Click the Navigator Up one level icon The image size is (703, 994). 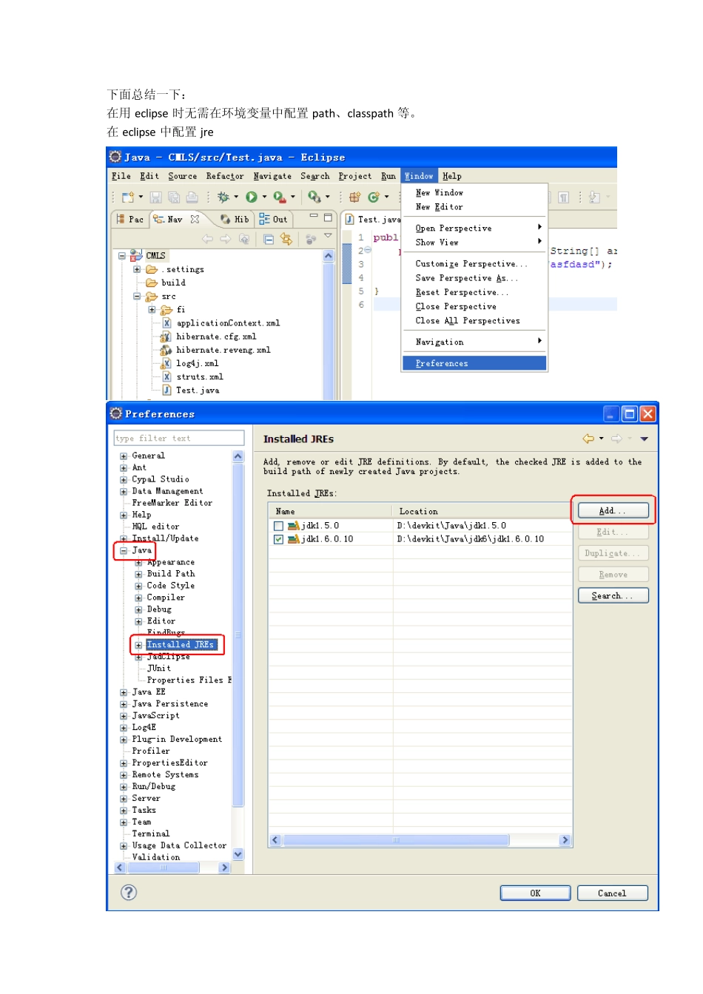click(x=243, y=239)
